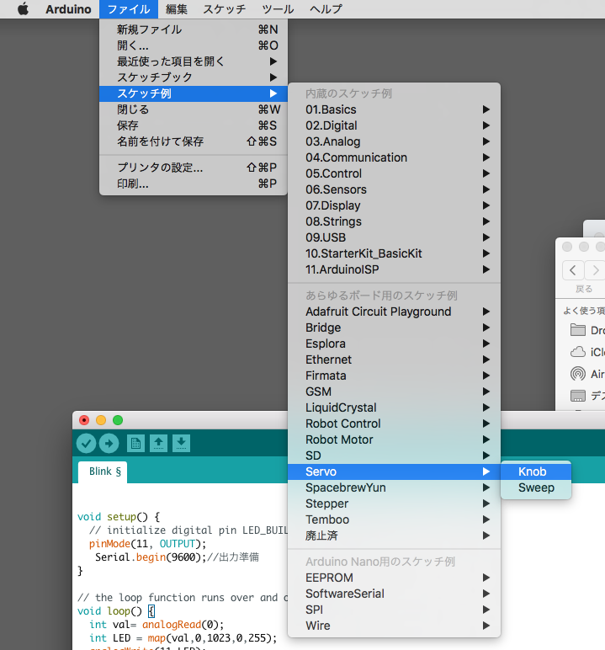Open the スケッチ menu in menu bar

pos(224,9)
